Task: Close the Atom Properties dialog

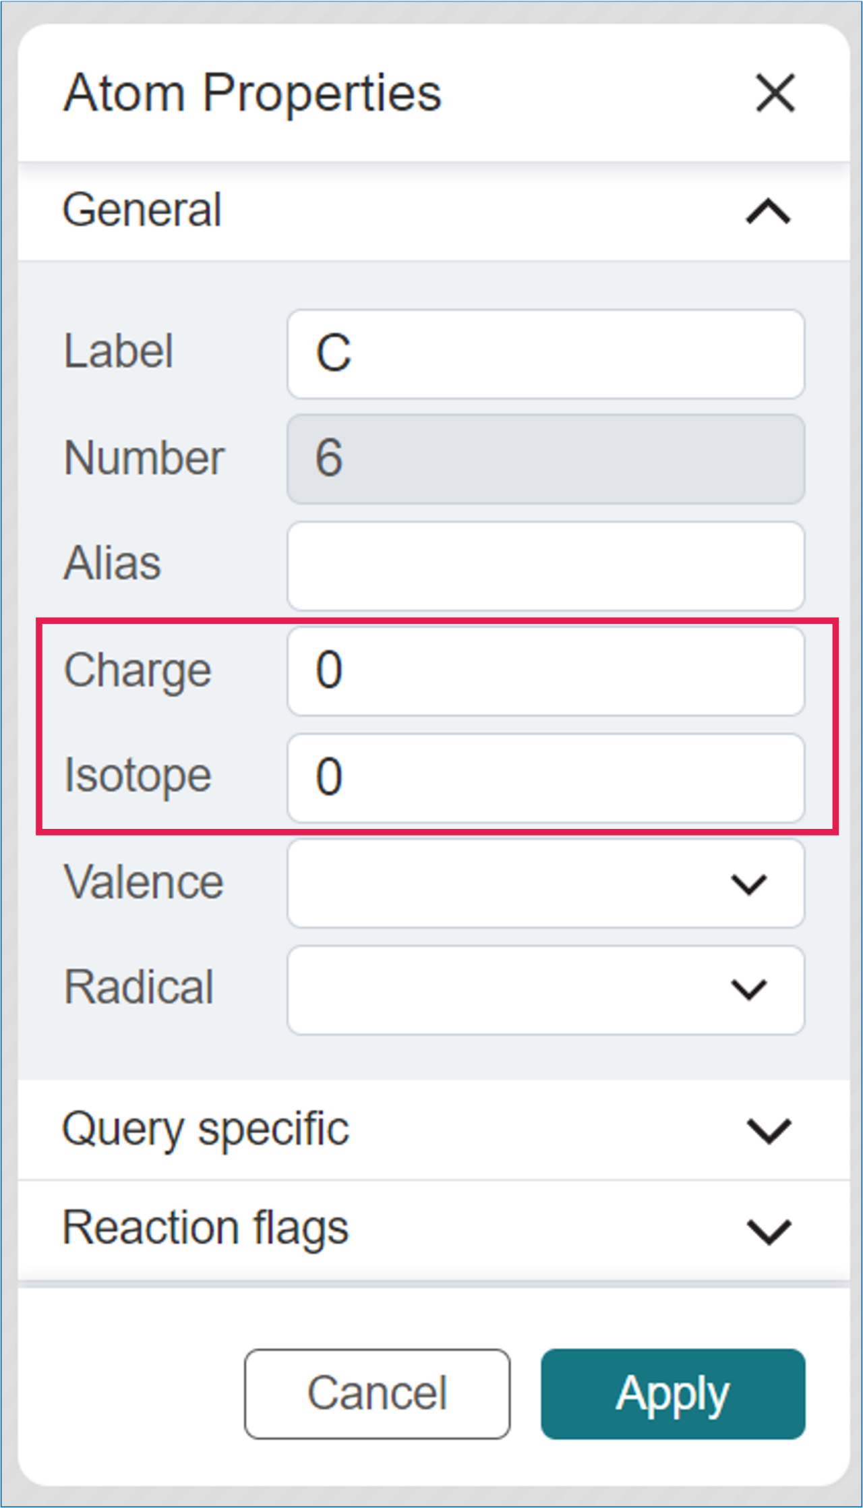Action: coord(775,93)
